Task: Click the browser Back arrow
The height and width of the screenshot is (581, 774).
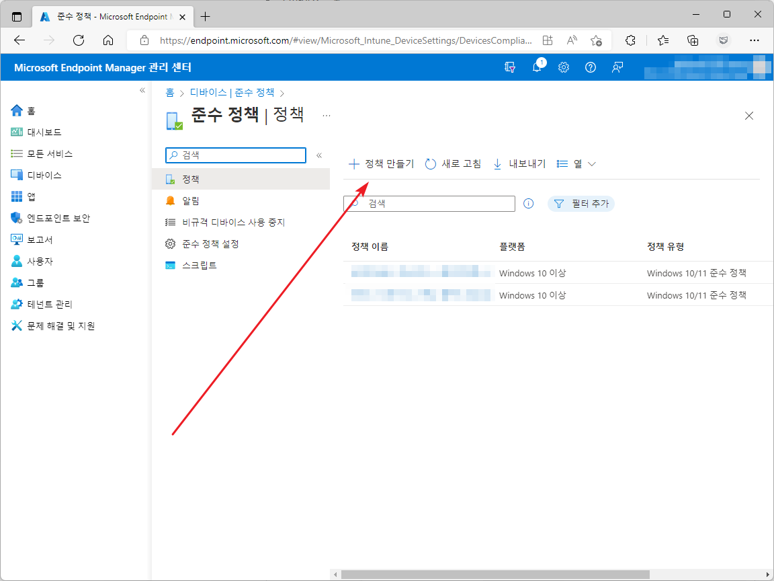Action: (19, 40)
